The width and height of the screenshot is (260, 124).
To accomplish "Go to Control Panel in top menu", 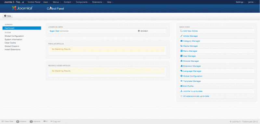I will coord(34,2).
